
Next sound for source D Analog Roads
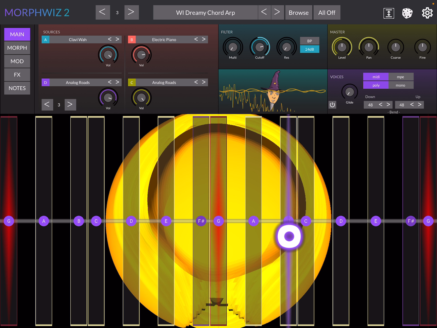117,82
